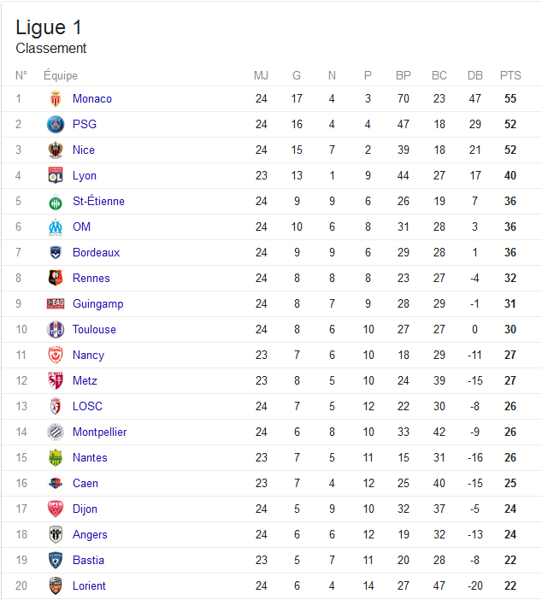Click the Angers team name link
542x600 pixels.
(90, 534)
